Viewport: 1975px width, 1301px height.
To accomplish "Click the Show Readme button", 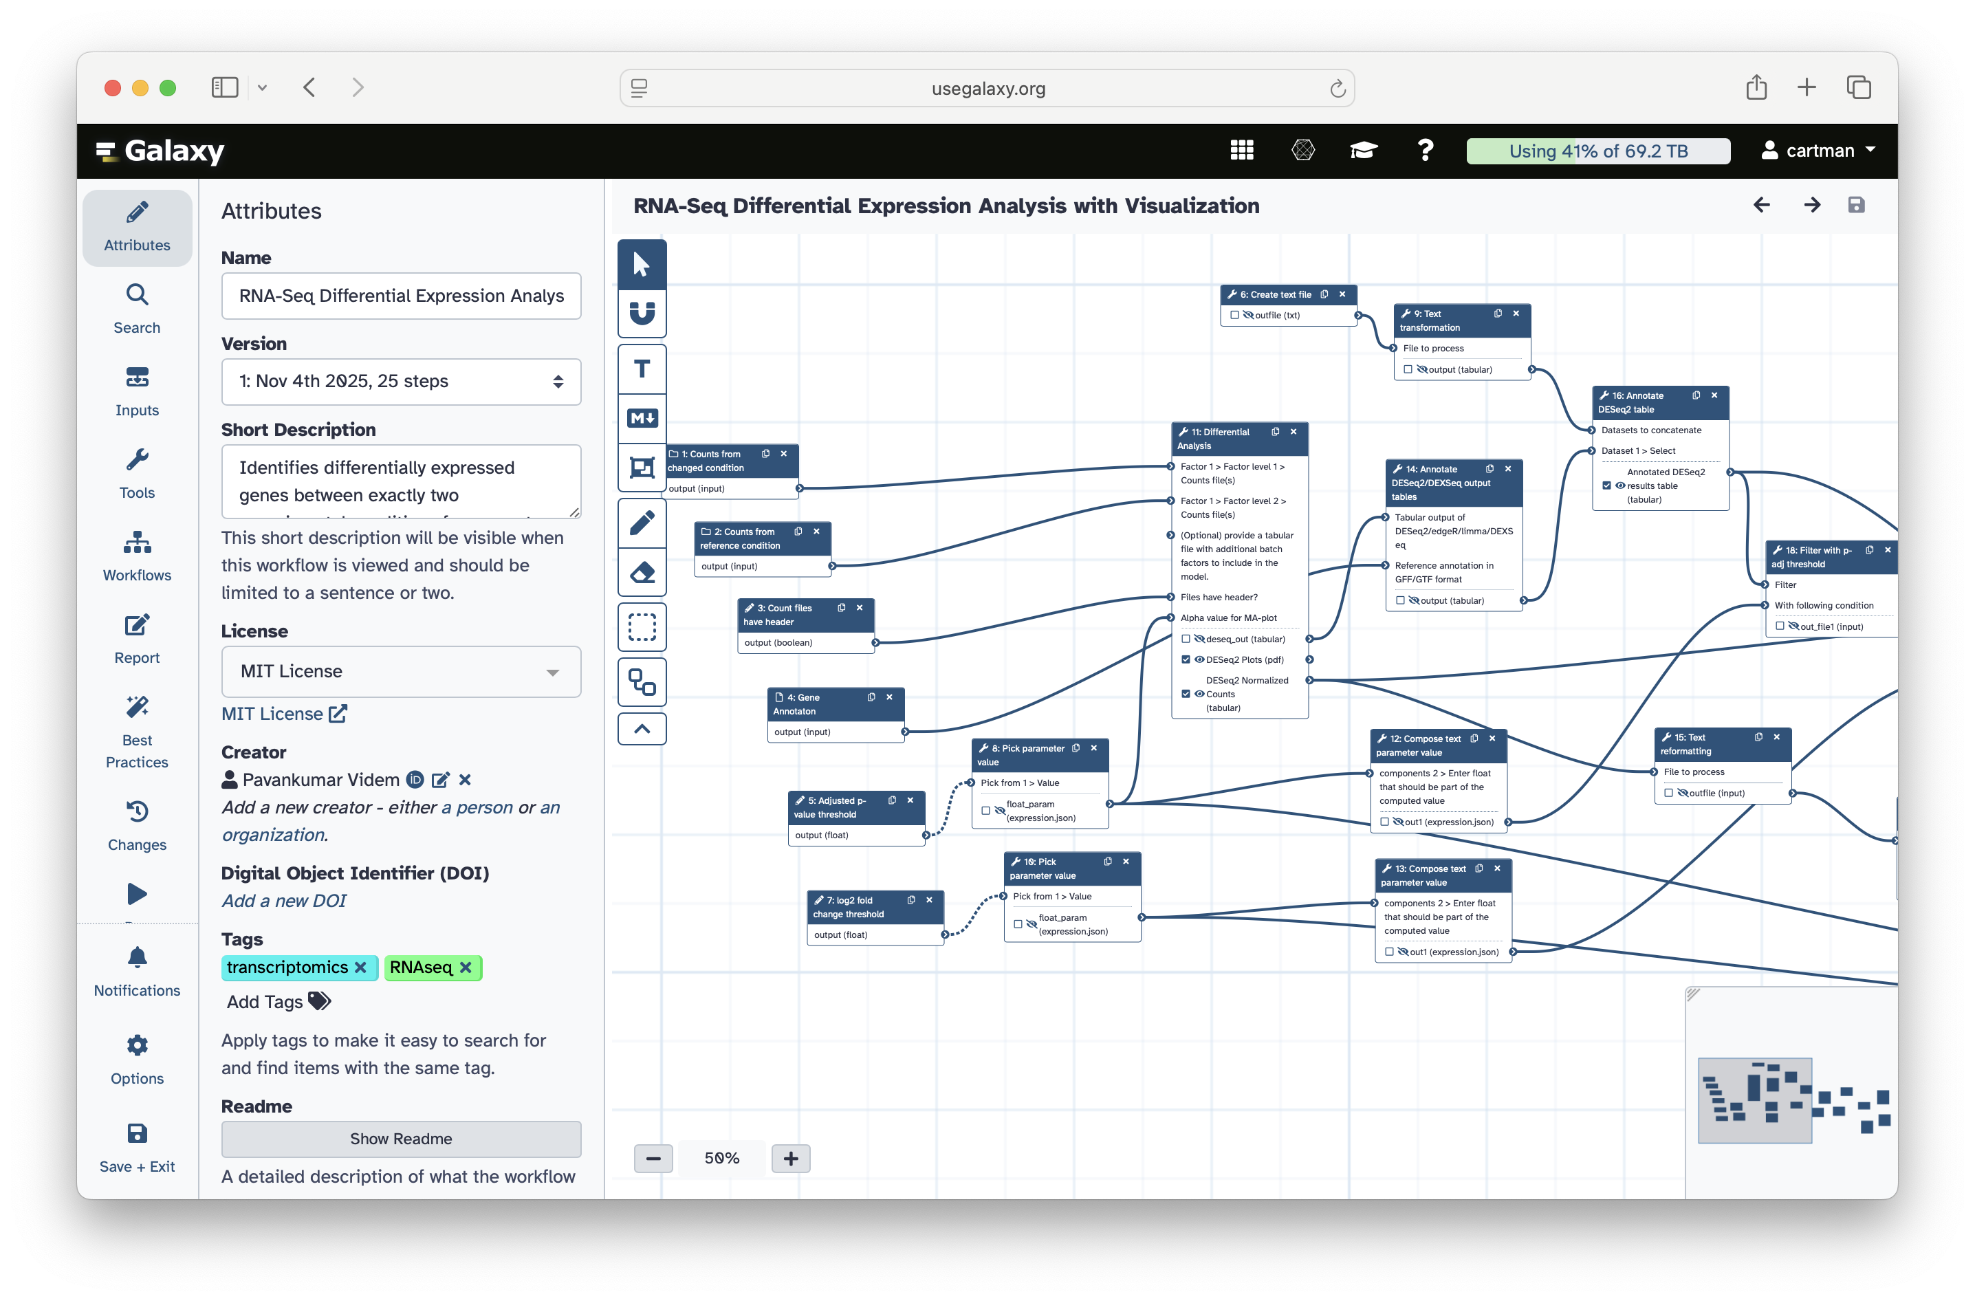I will 401,1139.
